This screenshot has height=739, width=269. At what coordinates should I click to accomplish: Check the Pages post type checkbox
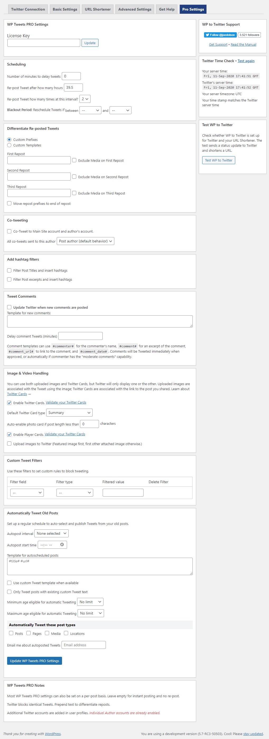pos(29,633)
